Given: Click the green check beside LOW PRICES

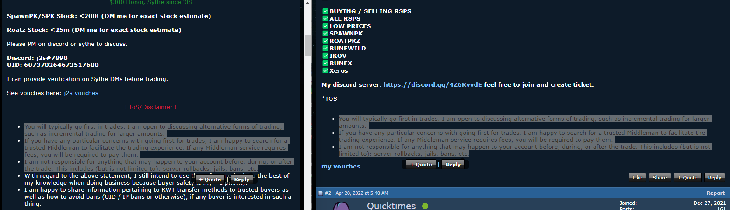Looking at the screenshot, I should 325,26.
